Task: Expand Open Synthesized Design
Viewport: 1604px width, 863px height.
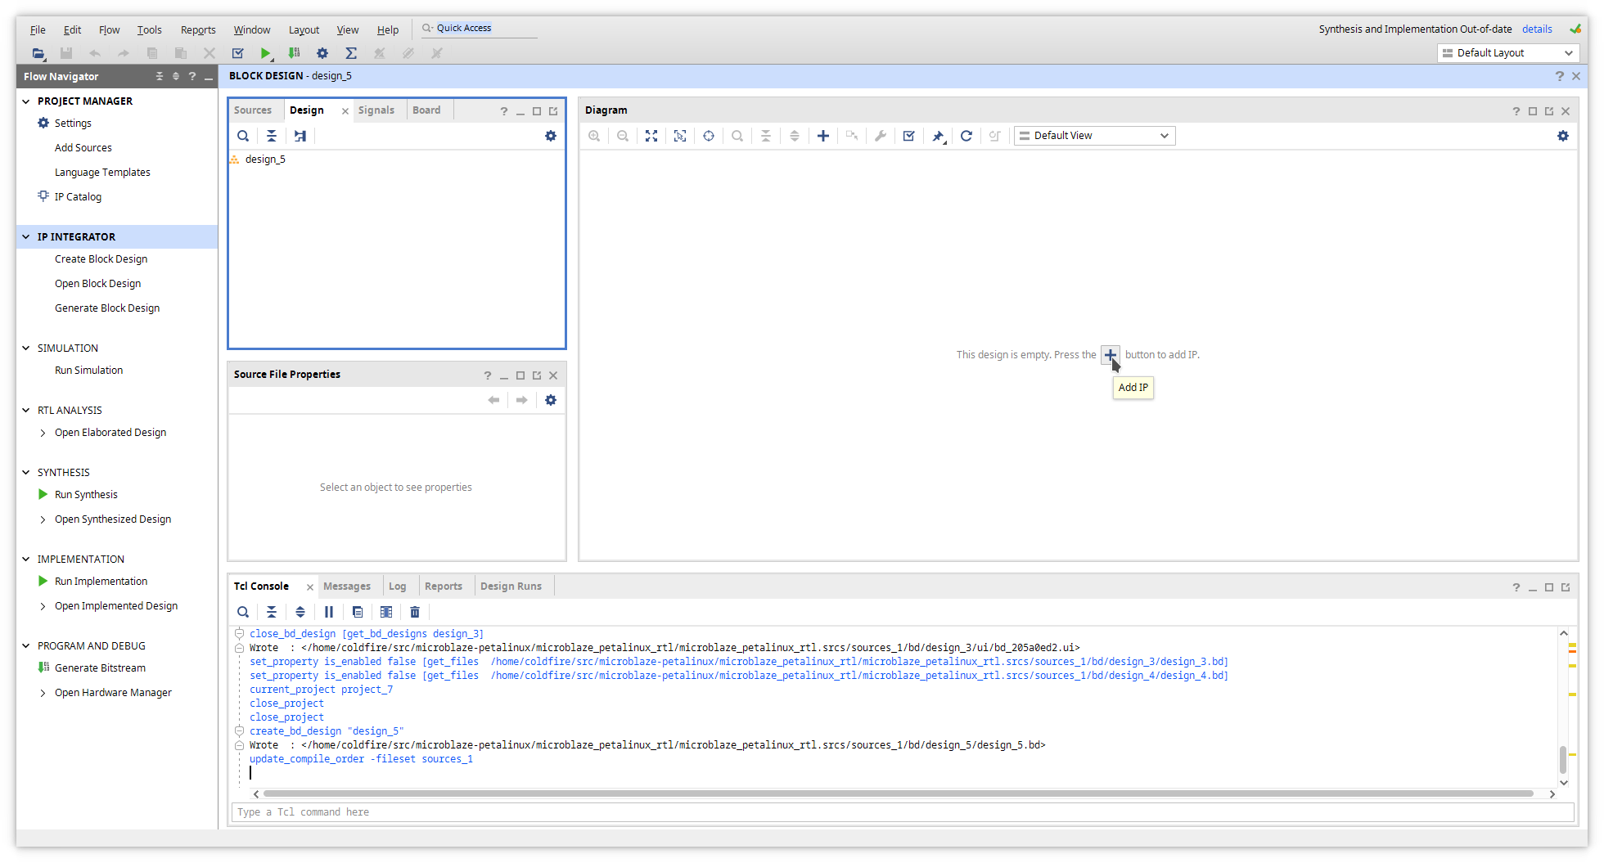Action: (43, 519)
